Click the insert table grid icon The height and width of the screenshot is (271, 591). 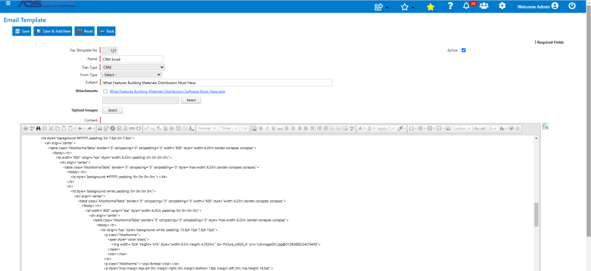coord(420,128)
